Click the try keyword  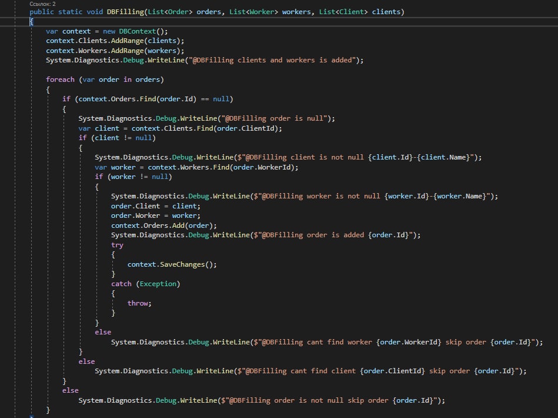(x=117, y=245)
